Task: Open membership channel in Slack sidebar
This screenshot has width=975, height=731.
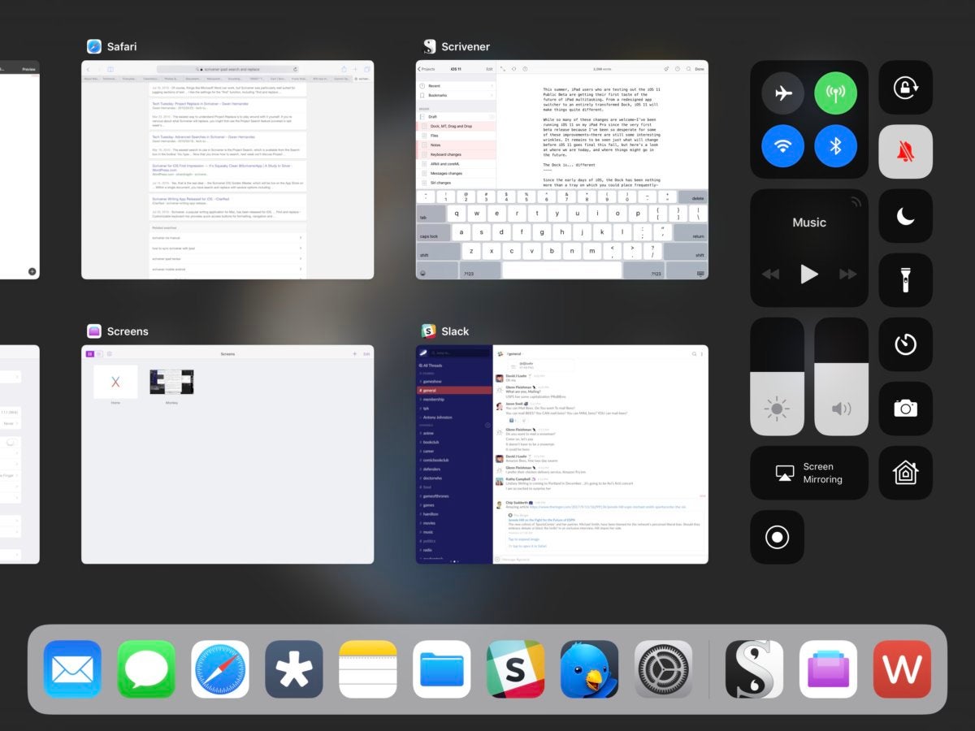Action: [454, 399]
